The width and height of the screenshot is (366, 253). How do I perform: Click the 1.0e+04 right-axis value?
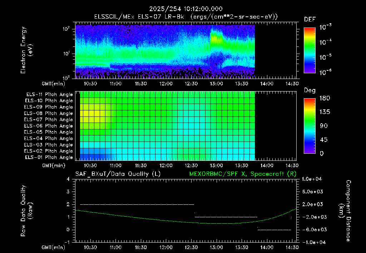tap(312, 179)
